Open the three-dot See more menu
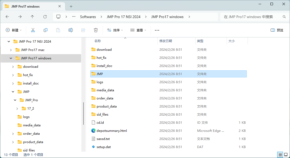The height and width of the screenshot is (158, 290). (157, 30)
